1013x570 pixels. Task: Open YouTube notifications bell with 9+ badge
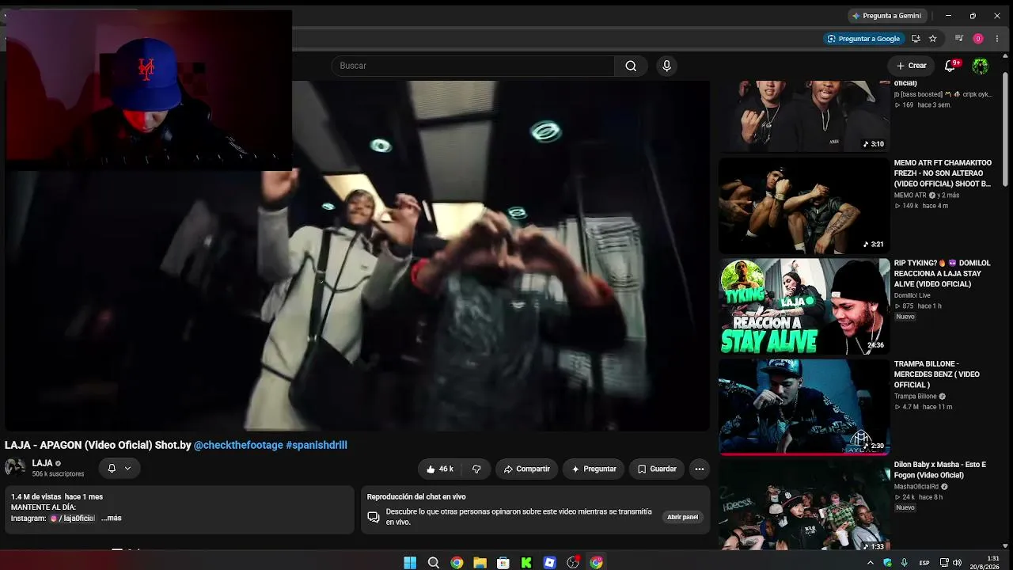[951, 66]
